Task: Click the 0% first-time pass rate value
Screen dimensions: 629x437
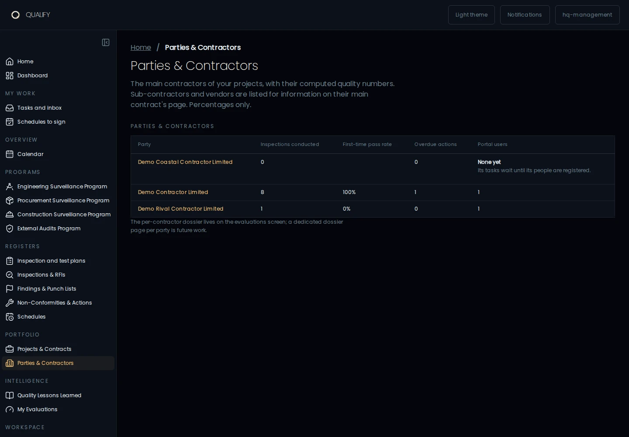Action: (347, 209)
